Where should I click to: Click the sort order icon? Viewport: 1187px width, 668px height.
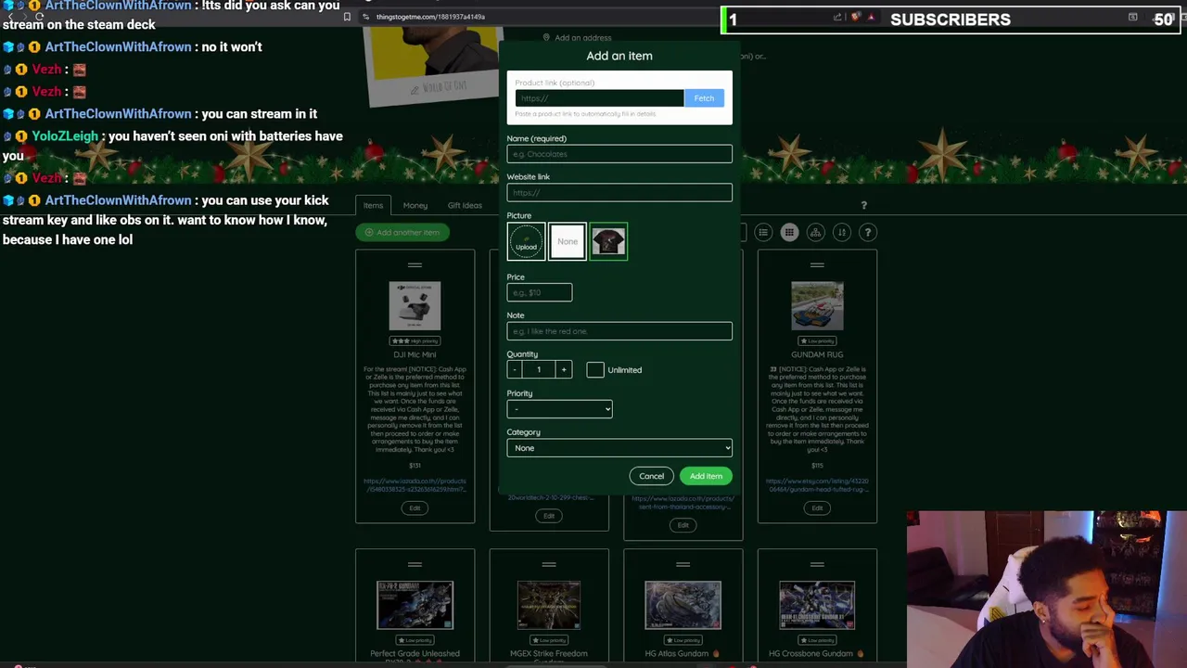click(841, 233)
